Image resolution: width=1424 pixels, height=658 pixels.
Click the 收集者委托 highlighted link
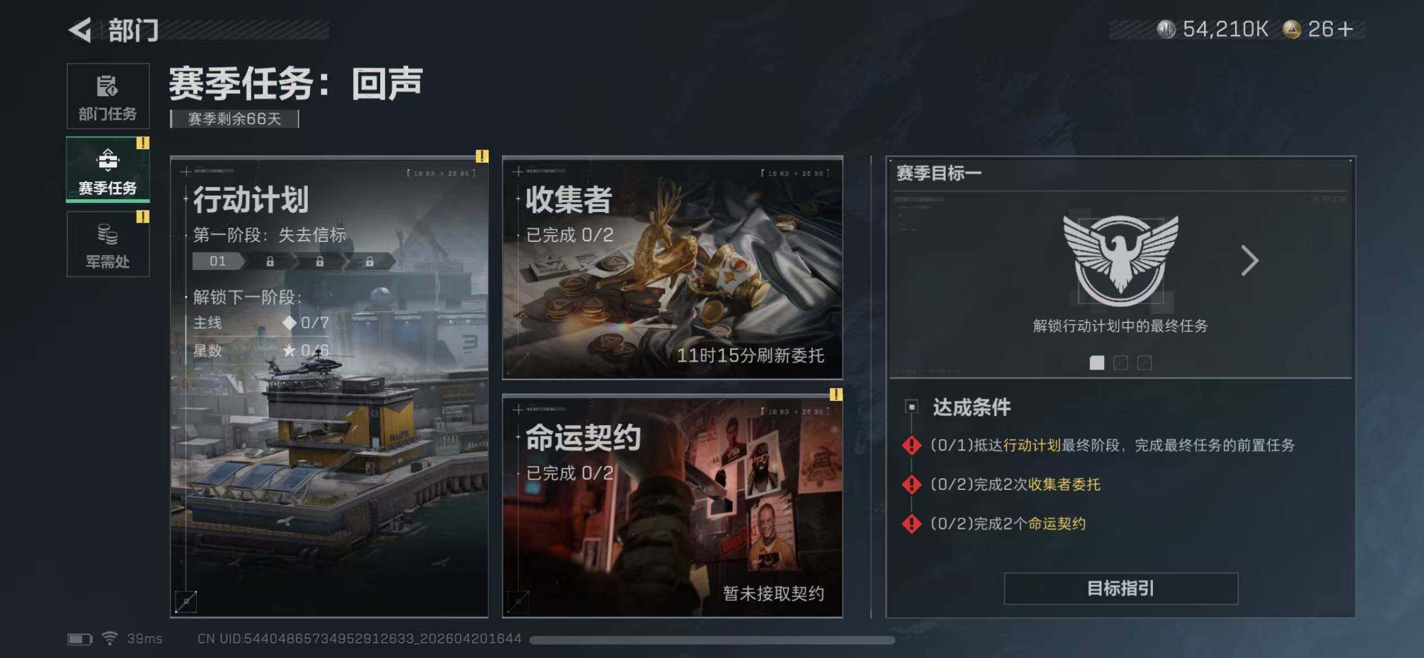pyautogui.click(x=1064, y=484)
